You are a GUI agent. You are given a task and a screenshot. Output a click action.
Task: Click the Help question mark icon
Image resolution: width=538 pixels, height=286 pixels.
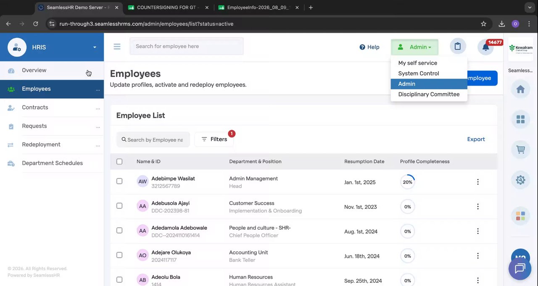coord(362,47)
